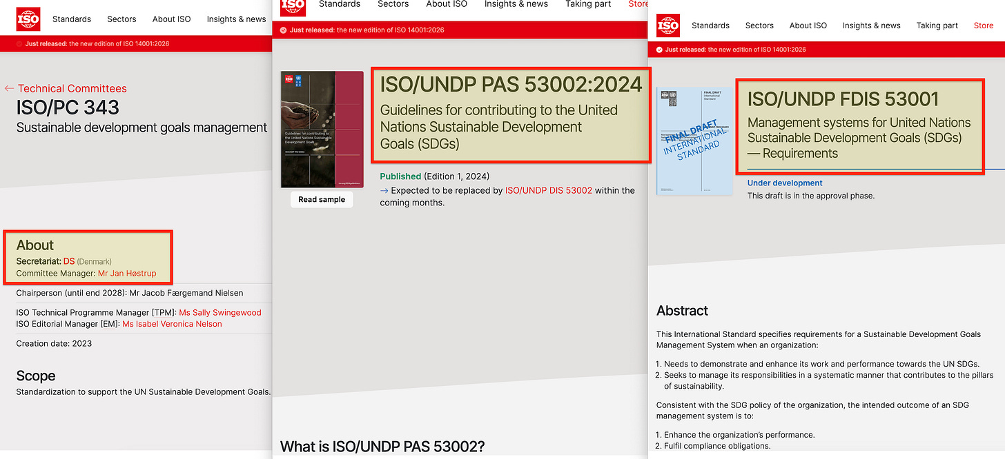This screenshot has width=1005, height=459.
Task: Click the check icon in the PAS 53002 page banner
Action: point(284,30)
